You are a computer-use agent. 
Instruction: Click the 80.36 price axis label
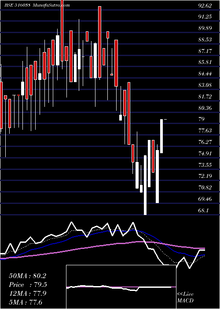click(205, 108)
